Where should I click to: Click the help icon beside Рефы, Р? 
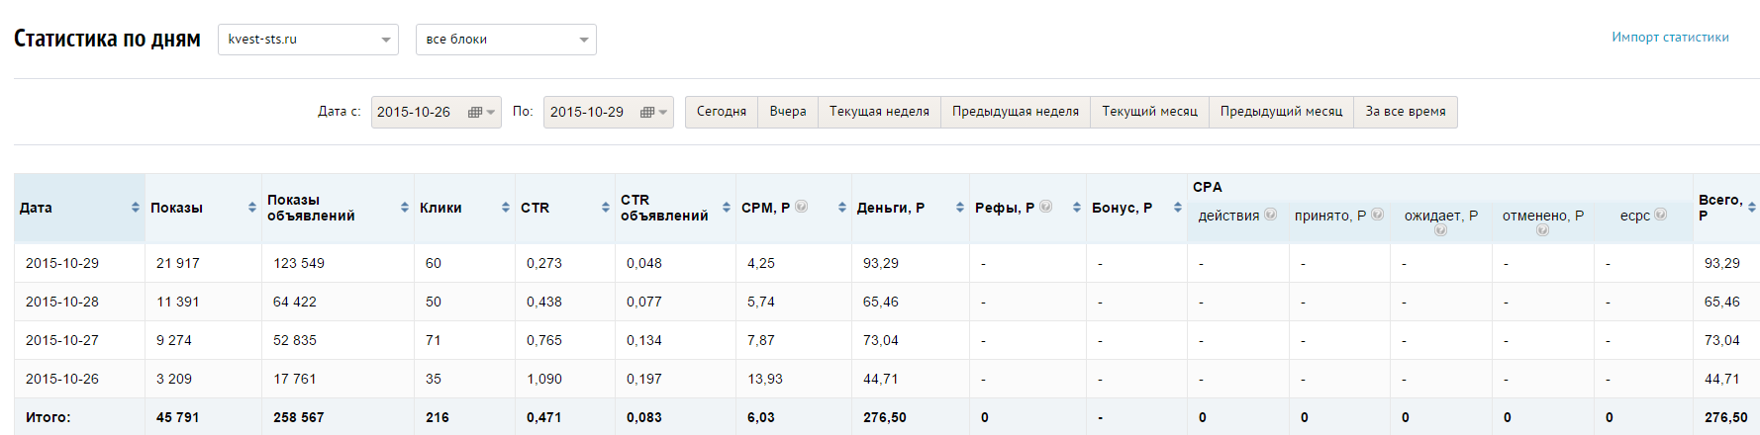coord(1046,207)
